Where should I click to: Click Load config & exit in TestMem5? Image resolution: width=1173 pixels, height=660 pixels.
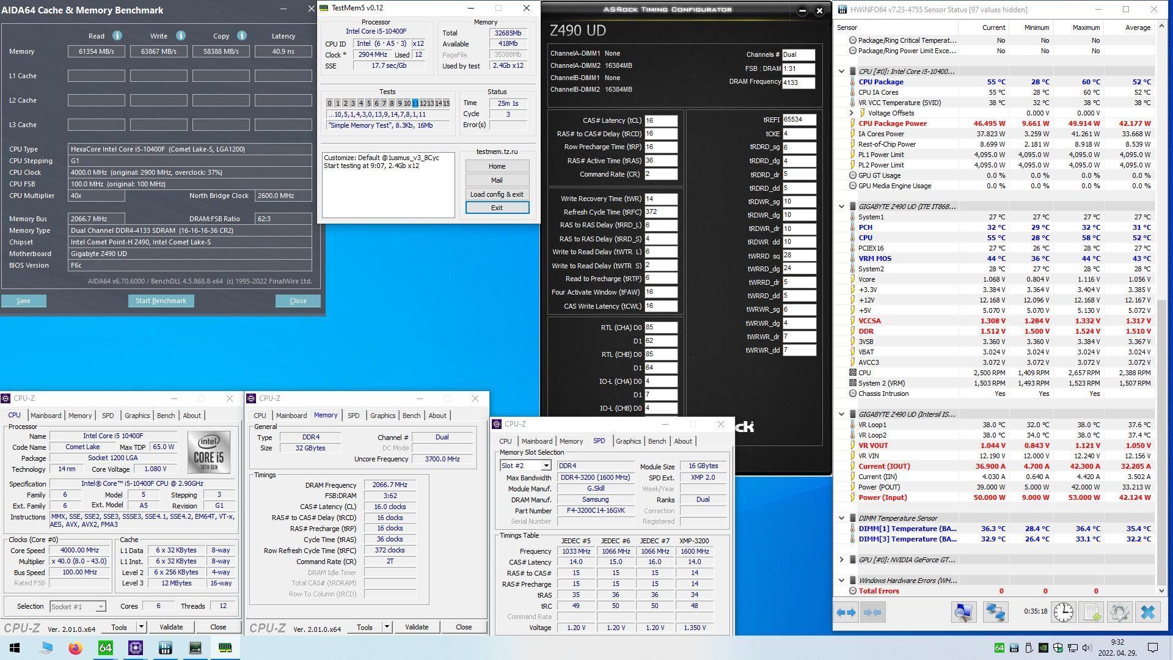pyautogui.click(x=497, y=194)
